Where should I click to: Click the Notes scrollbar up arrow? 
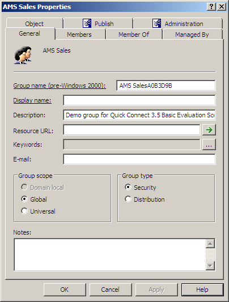click(x=210, y=244)
